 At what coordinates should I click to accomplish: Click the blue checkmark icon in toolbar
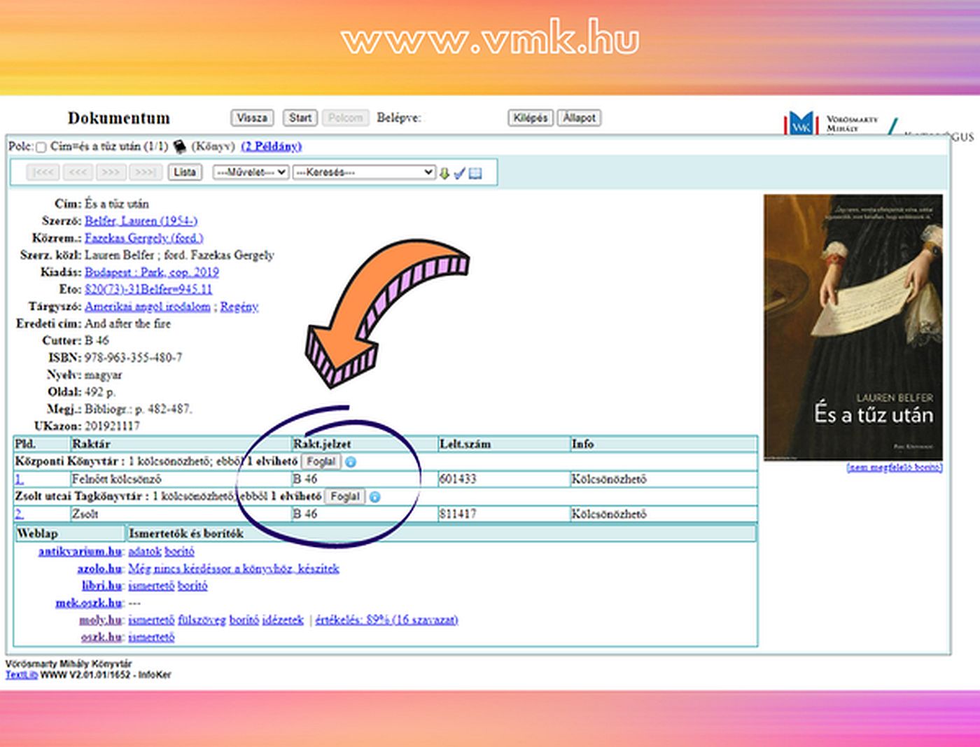(459, 173)
